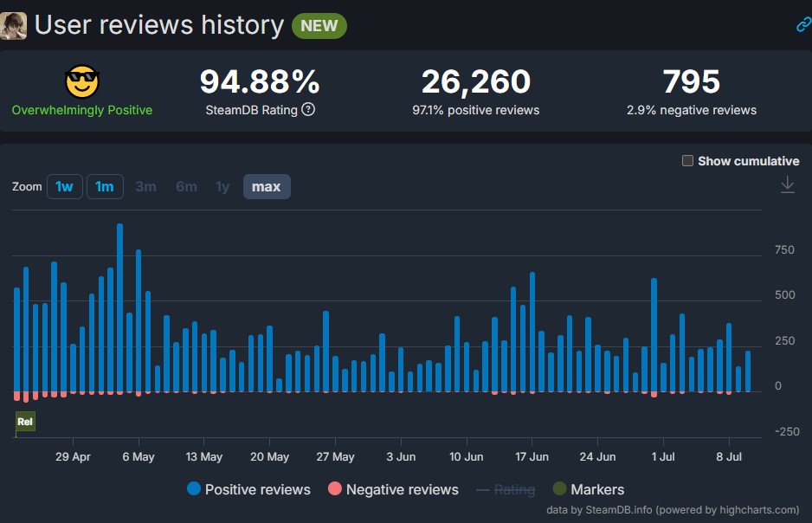Click the NEW badge

click(319, 26)
